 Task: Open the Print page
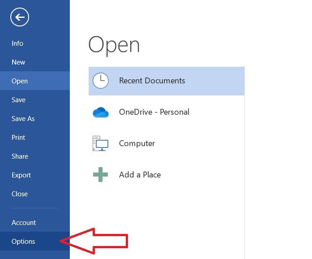18,138
